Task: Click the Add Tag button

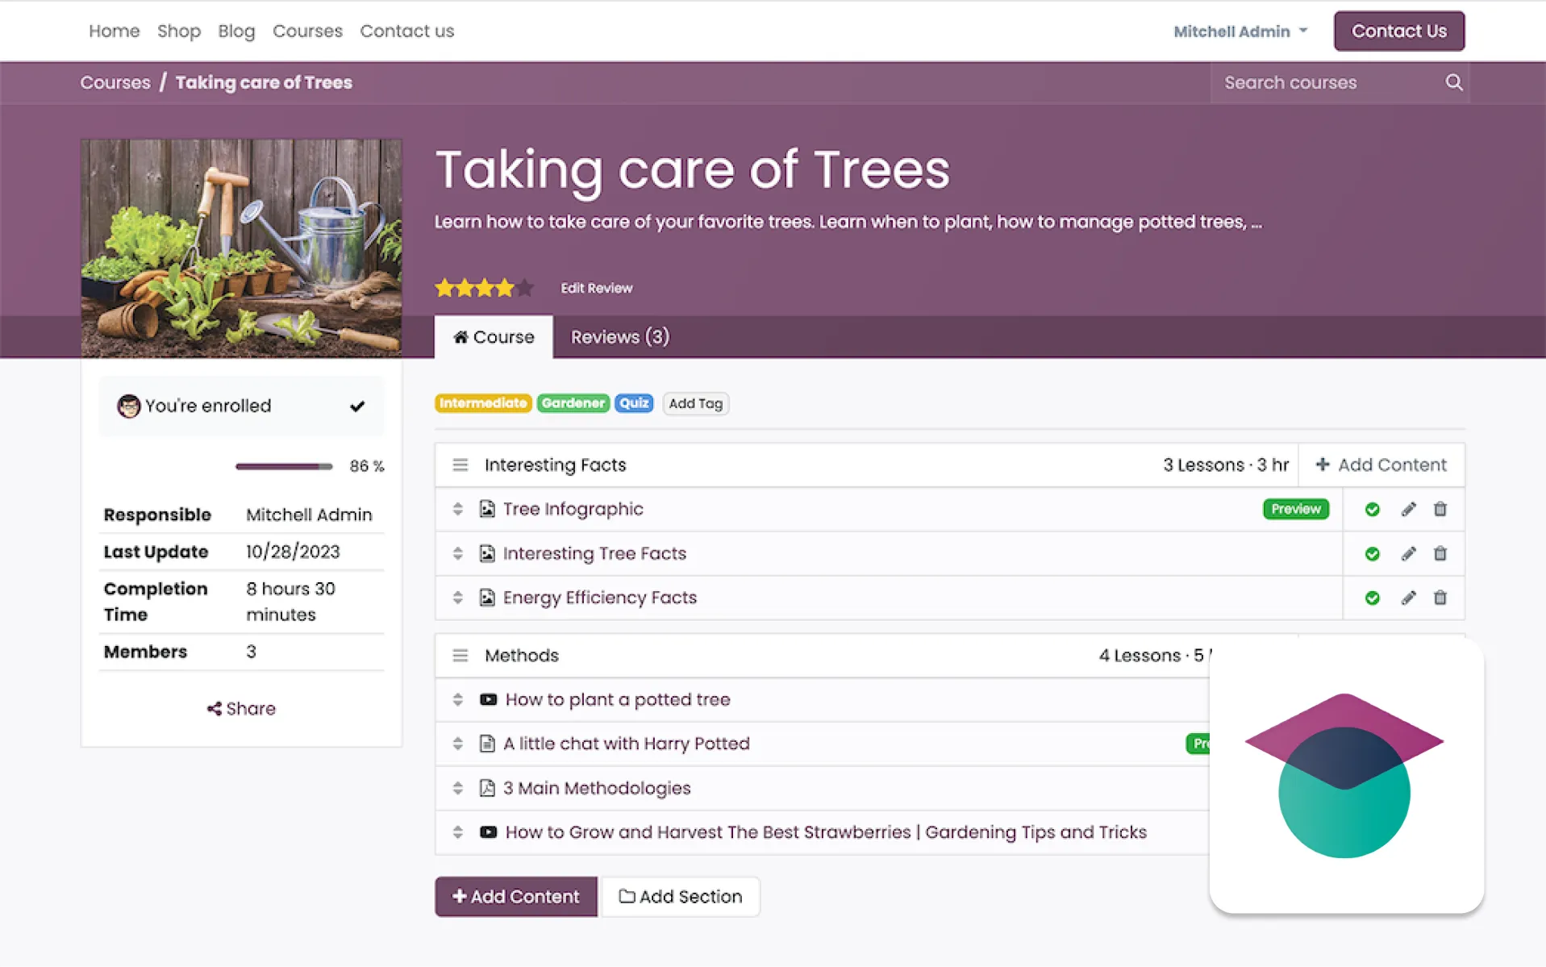Action: coord(695,403)
